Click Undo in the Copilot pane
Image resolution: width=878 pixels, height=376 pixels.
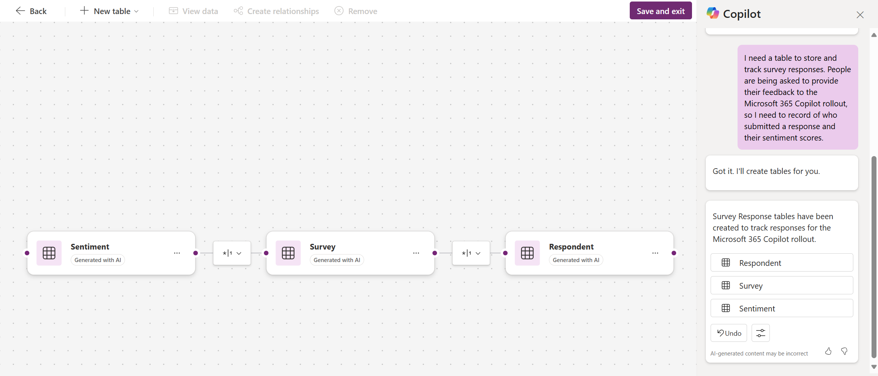(x=728, y=333)
